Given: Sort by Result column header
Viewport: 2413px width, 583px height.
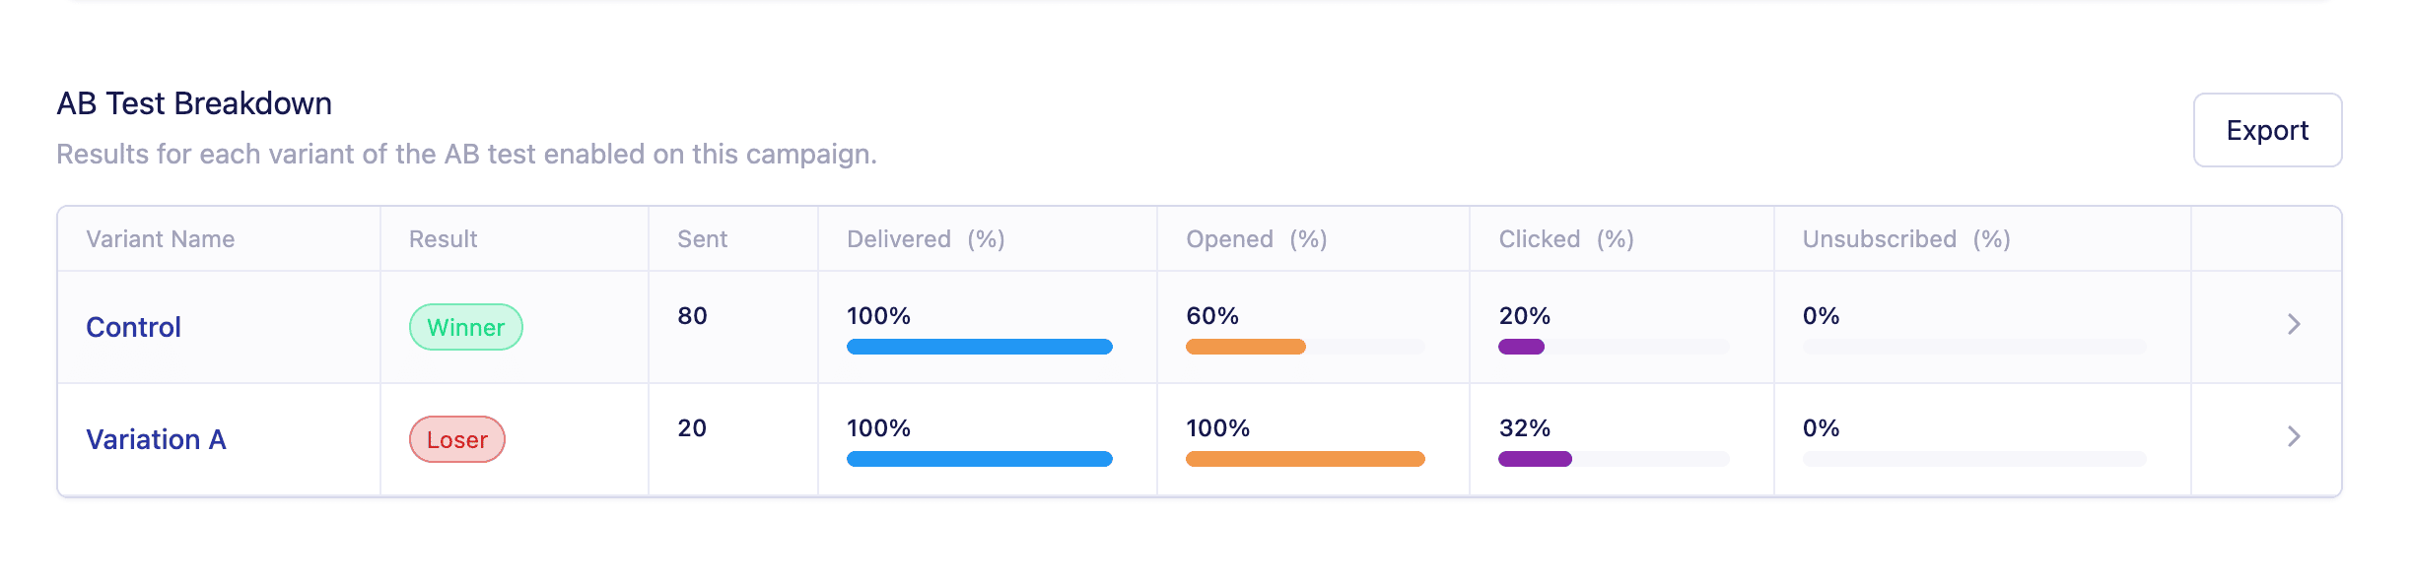Looking at the screenshot, I should point(443,239).
